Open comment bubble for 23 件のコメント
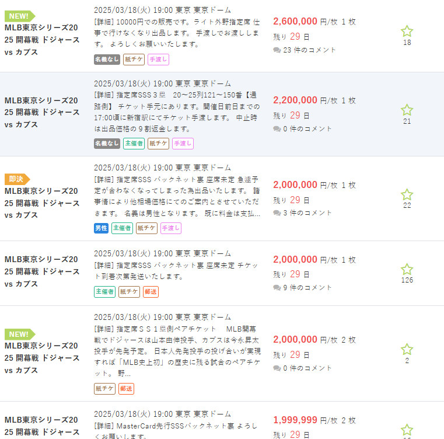 pyautogui.click(x=277, y=50)
